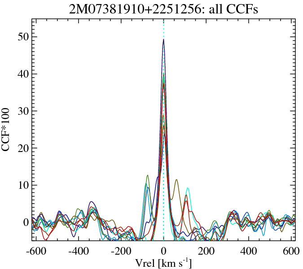Screen dimensions: 303x269
Task: Click the cyan secondary peak right of center
Action: tap(188, 188)
